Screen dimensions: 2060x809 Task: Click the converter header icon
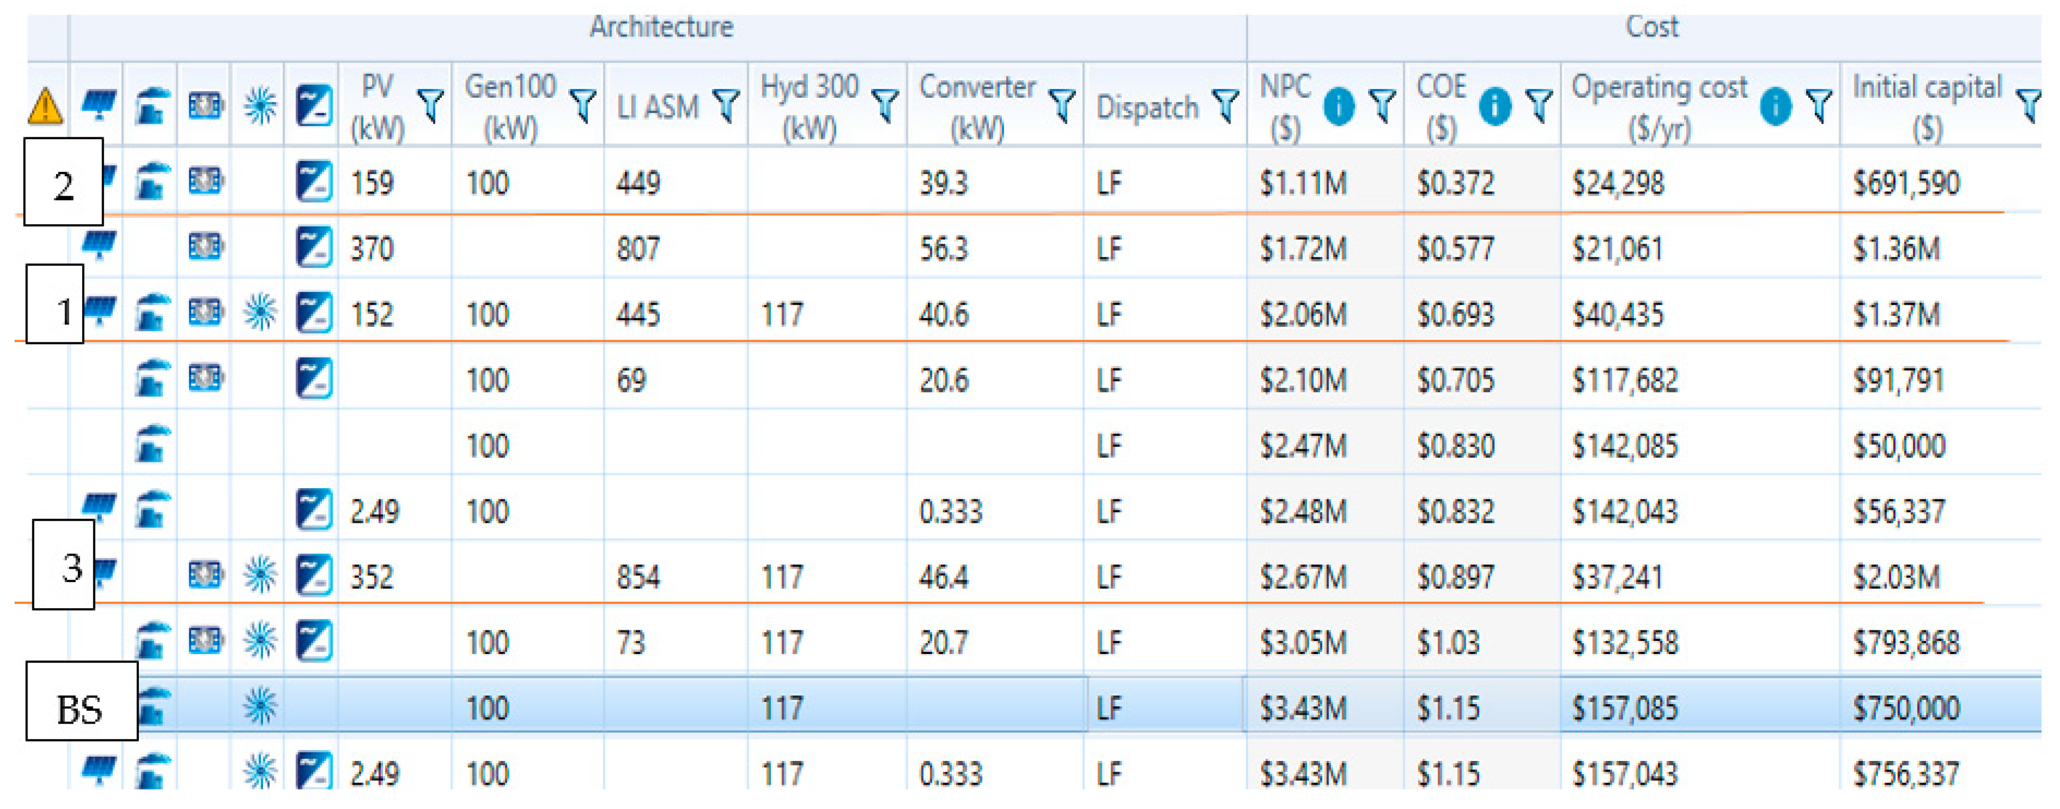coord(313,105)
